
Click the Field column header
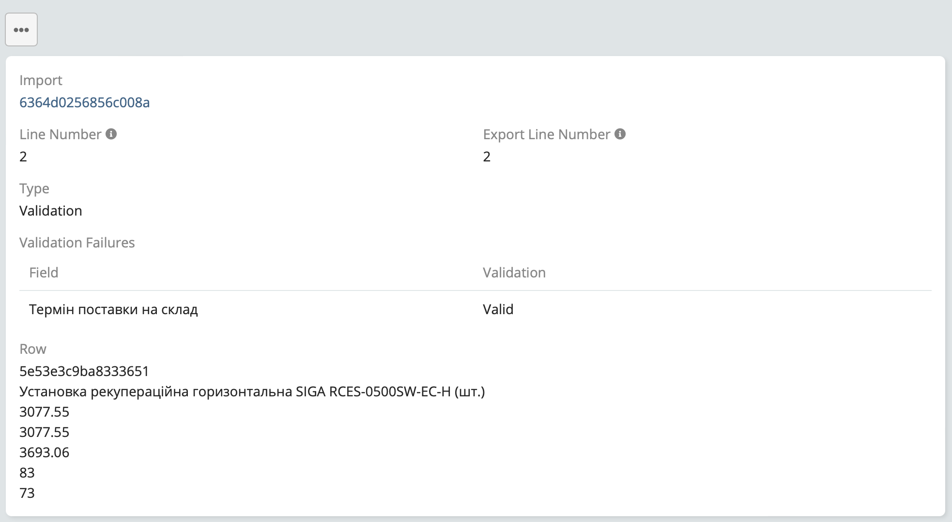[44, 273]
